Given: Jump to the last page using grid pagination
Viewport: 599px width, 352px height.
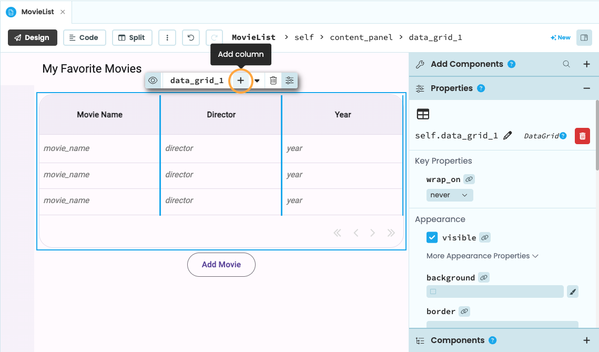Looking at the screenshot, I should (x=391, y=232).
